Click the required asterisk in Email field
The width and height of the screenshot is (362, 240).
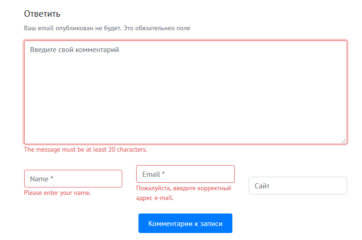(164, 174)
